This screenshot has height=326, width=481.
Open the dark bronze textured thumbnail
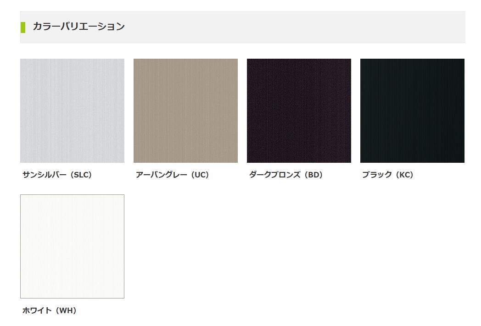tap(299, 111)
